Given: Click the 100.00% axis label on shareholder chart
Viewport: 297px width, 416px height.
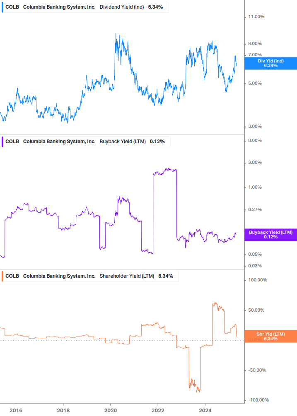Looking at the screenshot, I should pos(258,280).
